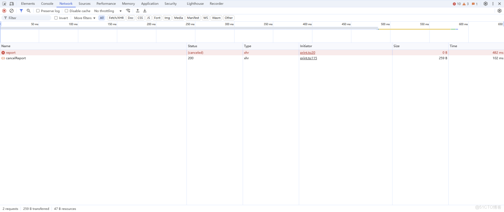Sort by the Status column header
504x212 pixels.
[215, 46]
